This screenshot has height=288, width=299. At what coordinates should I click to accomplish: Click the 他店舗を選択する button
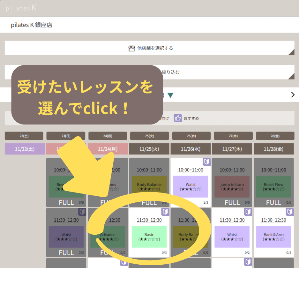coord(149,48)
